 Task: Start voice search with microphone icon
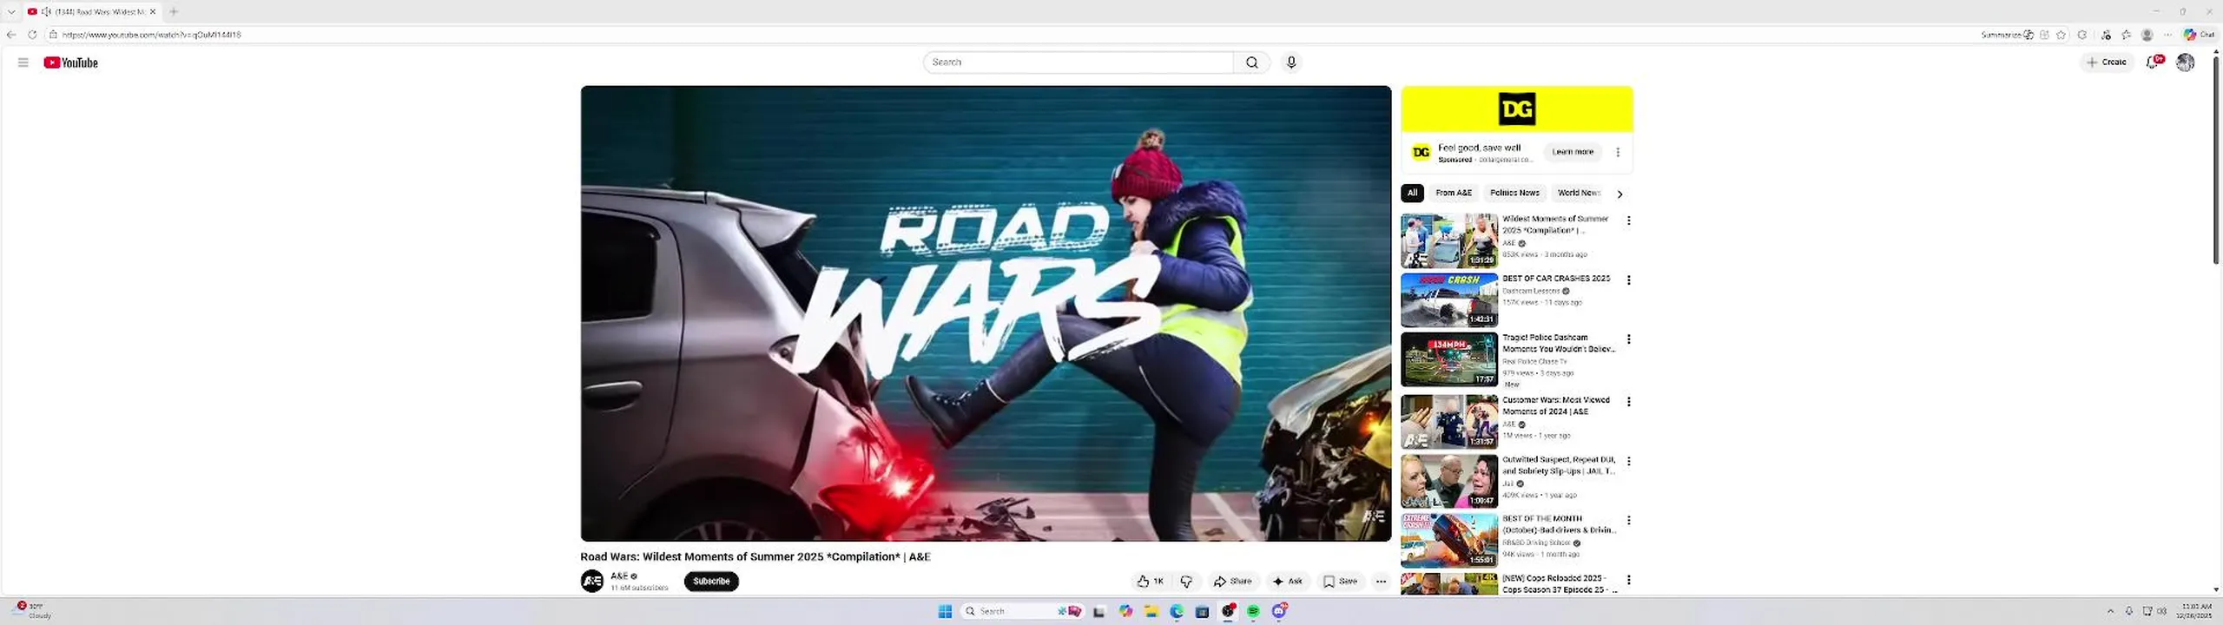click(1291, 62)
